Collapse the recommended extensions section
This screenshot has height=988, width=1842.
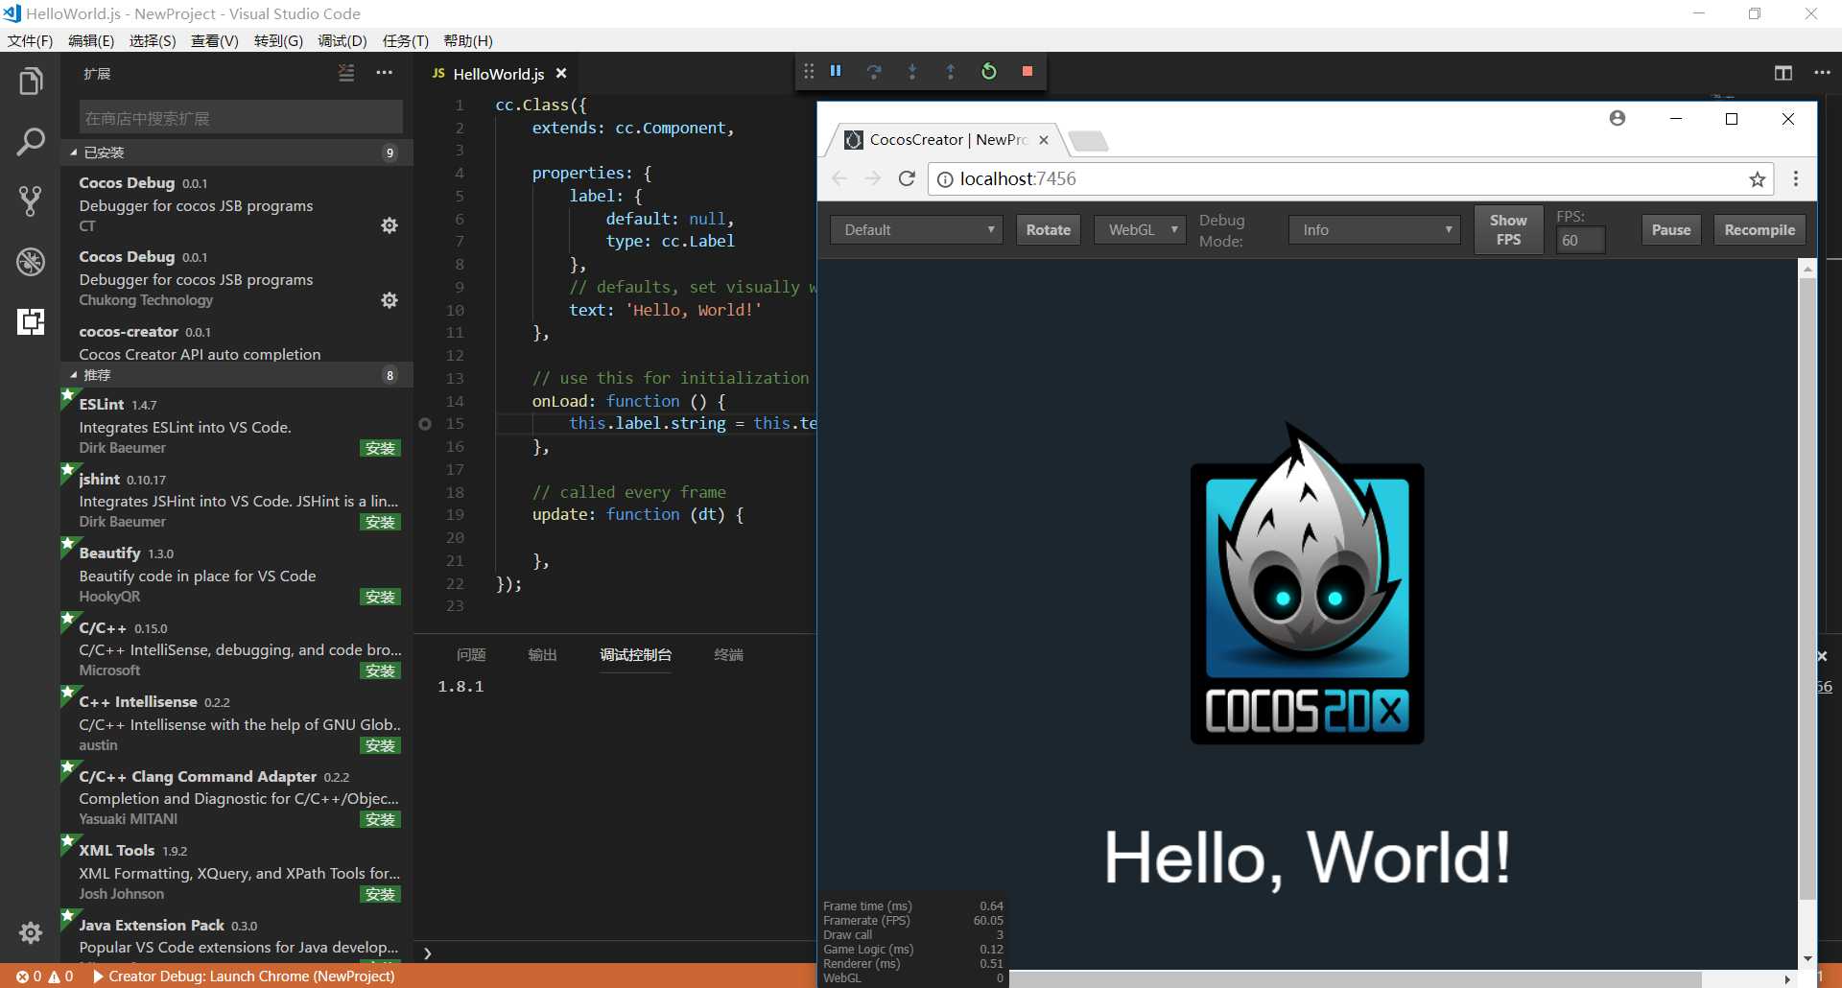point(236,375)
